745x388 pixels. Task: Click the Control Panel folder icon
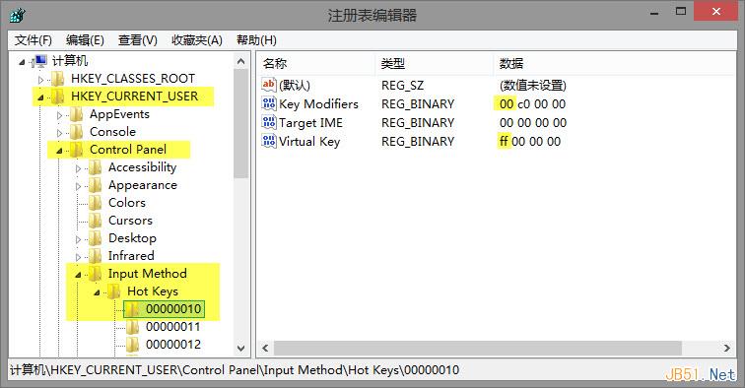tap(77, 150)
